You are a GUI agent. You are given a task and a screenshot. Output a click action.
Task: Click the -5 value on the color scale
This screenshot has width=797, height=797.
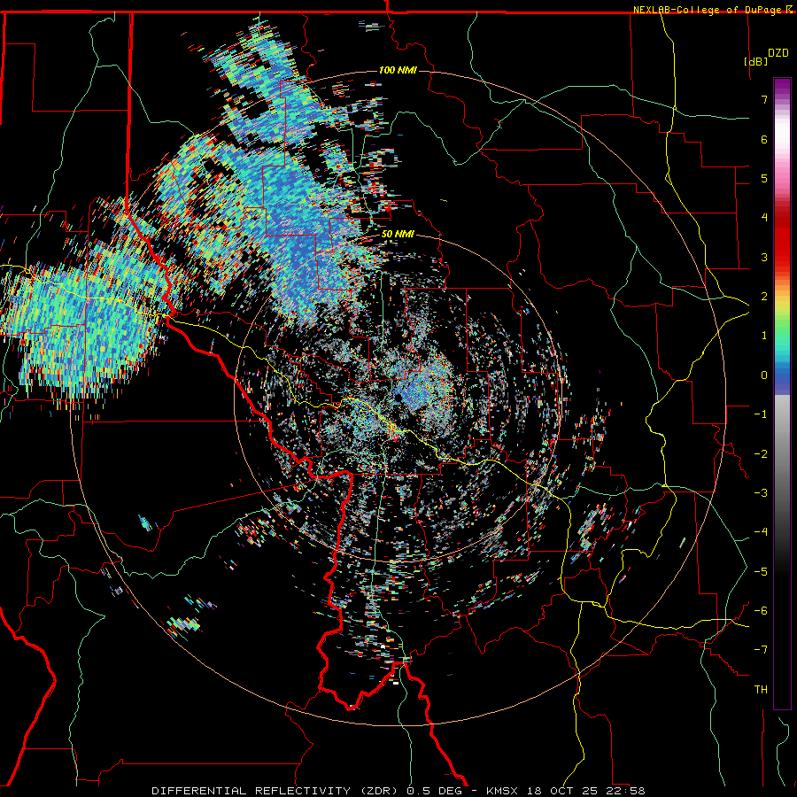point(761,572)
